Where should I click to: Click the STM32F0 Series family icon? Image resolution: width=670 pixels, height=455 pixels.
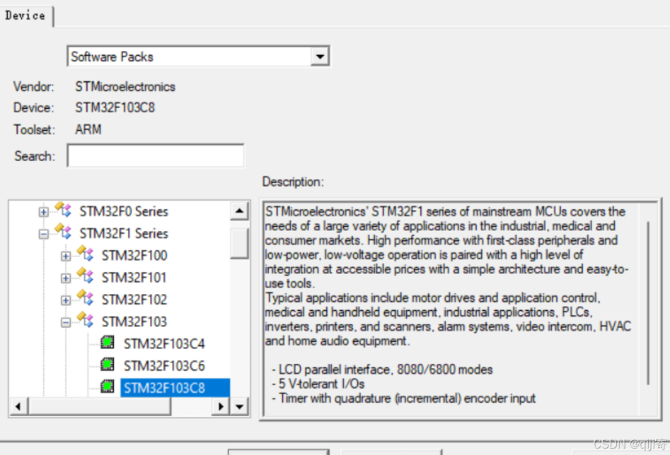pos(63,209)
